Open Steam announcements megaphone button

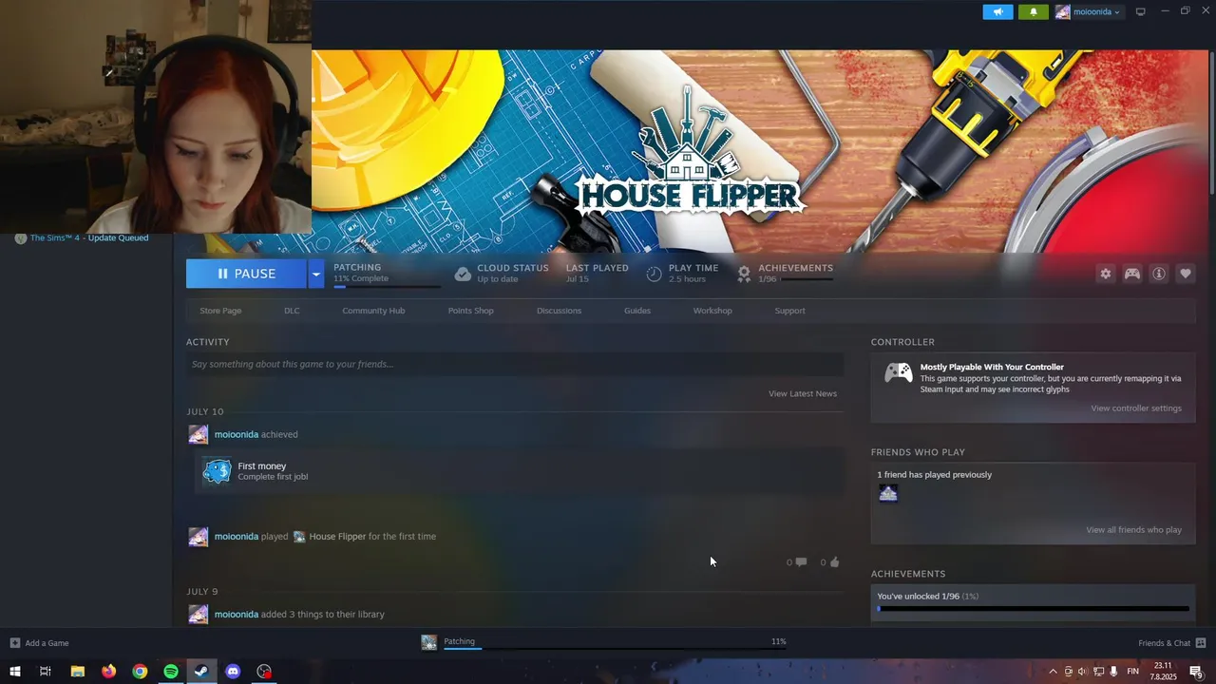coord(997,11)
